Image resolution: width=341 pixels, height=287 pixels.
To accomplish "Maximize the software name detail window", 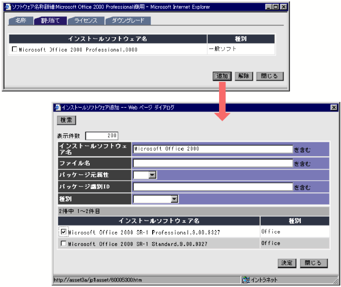I will pos(276,7).
